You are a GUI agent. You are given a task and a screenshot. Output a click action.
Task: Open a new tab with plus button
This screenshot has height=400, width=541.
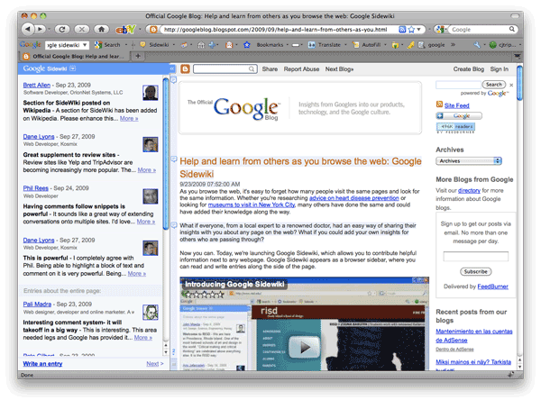pyautogui.click(x=138, y=56)
